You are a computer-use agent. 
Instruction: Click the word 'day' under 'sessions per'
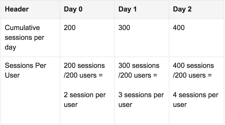[x=10, y=47]
